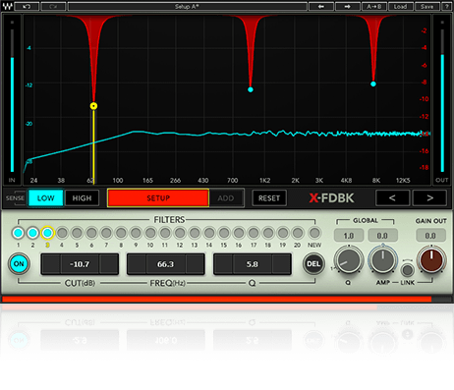
Task: Decrease Q using left stepper box
Action: click(x=224, y=264)
